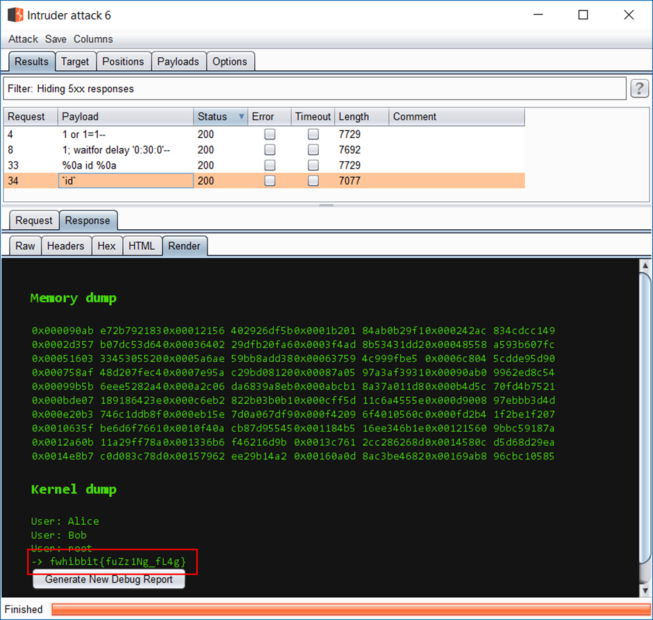Image resolution: width=653 pixels, height=620 pixels.
Task: Toggle the Timeout checkbox for request 33
Action: click(x=313, y=165)
